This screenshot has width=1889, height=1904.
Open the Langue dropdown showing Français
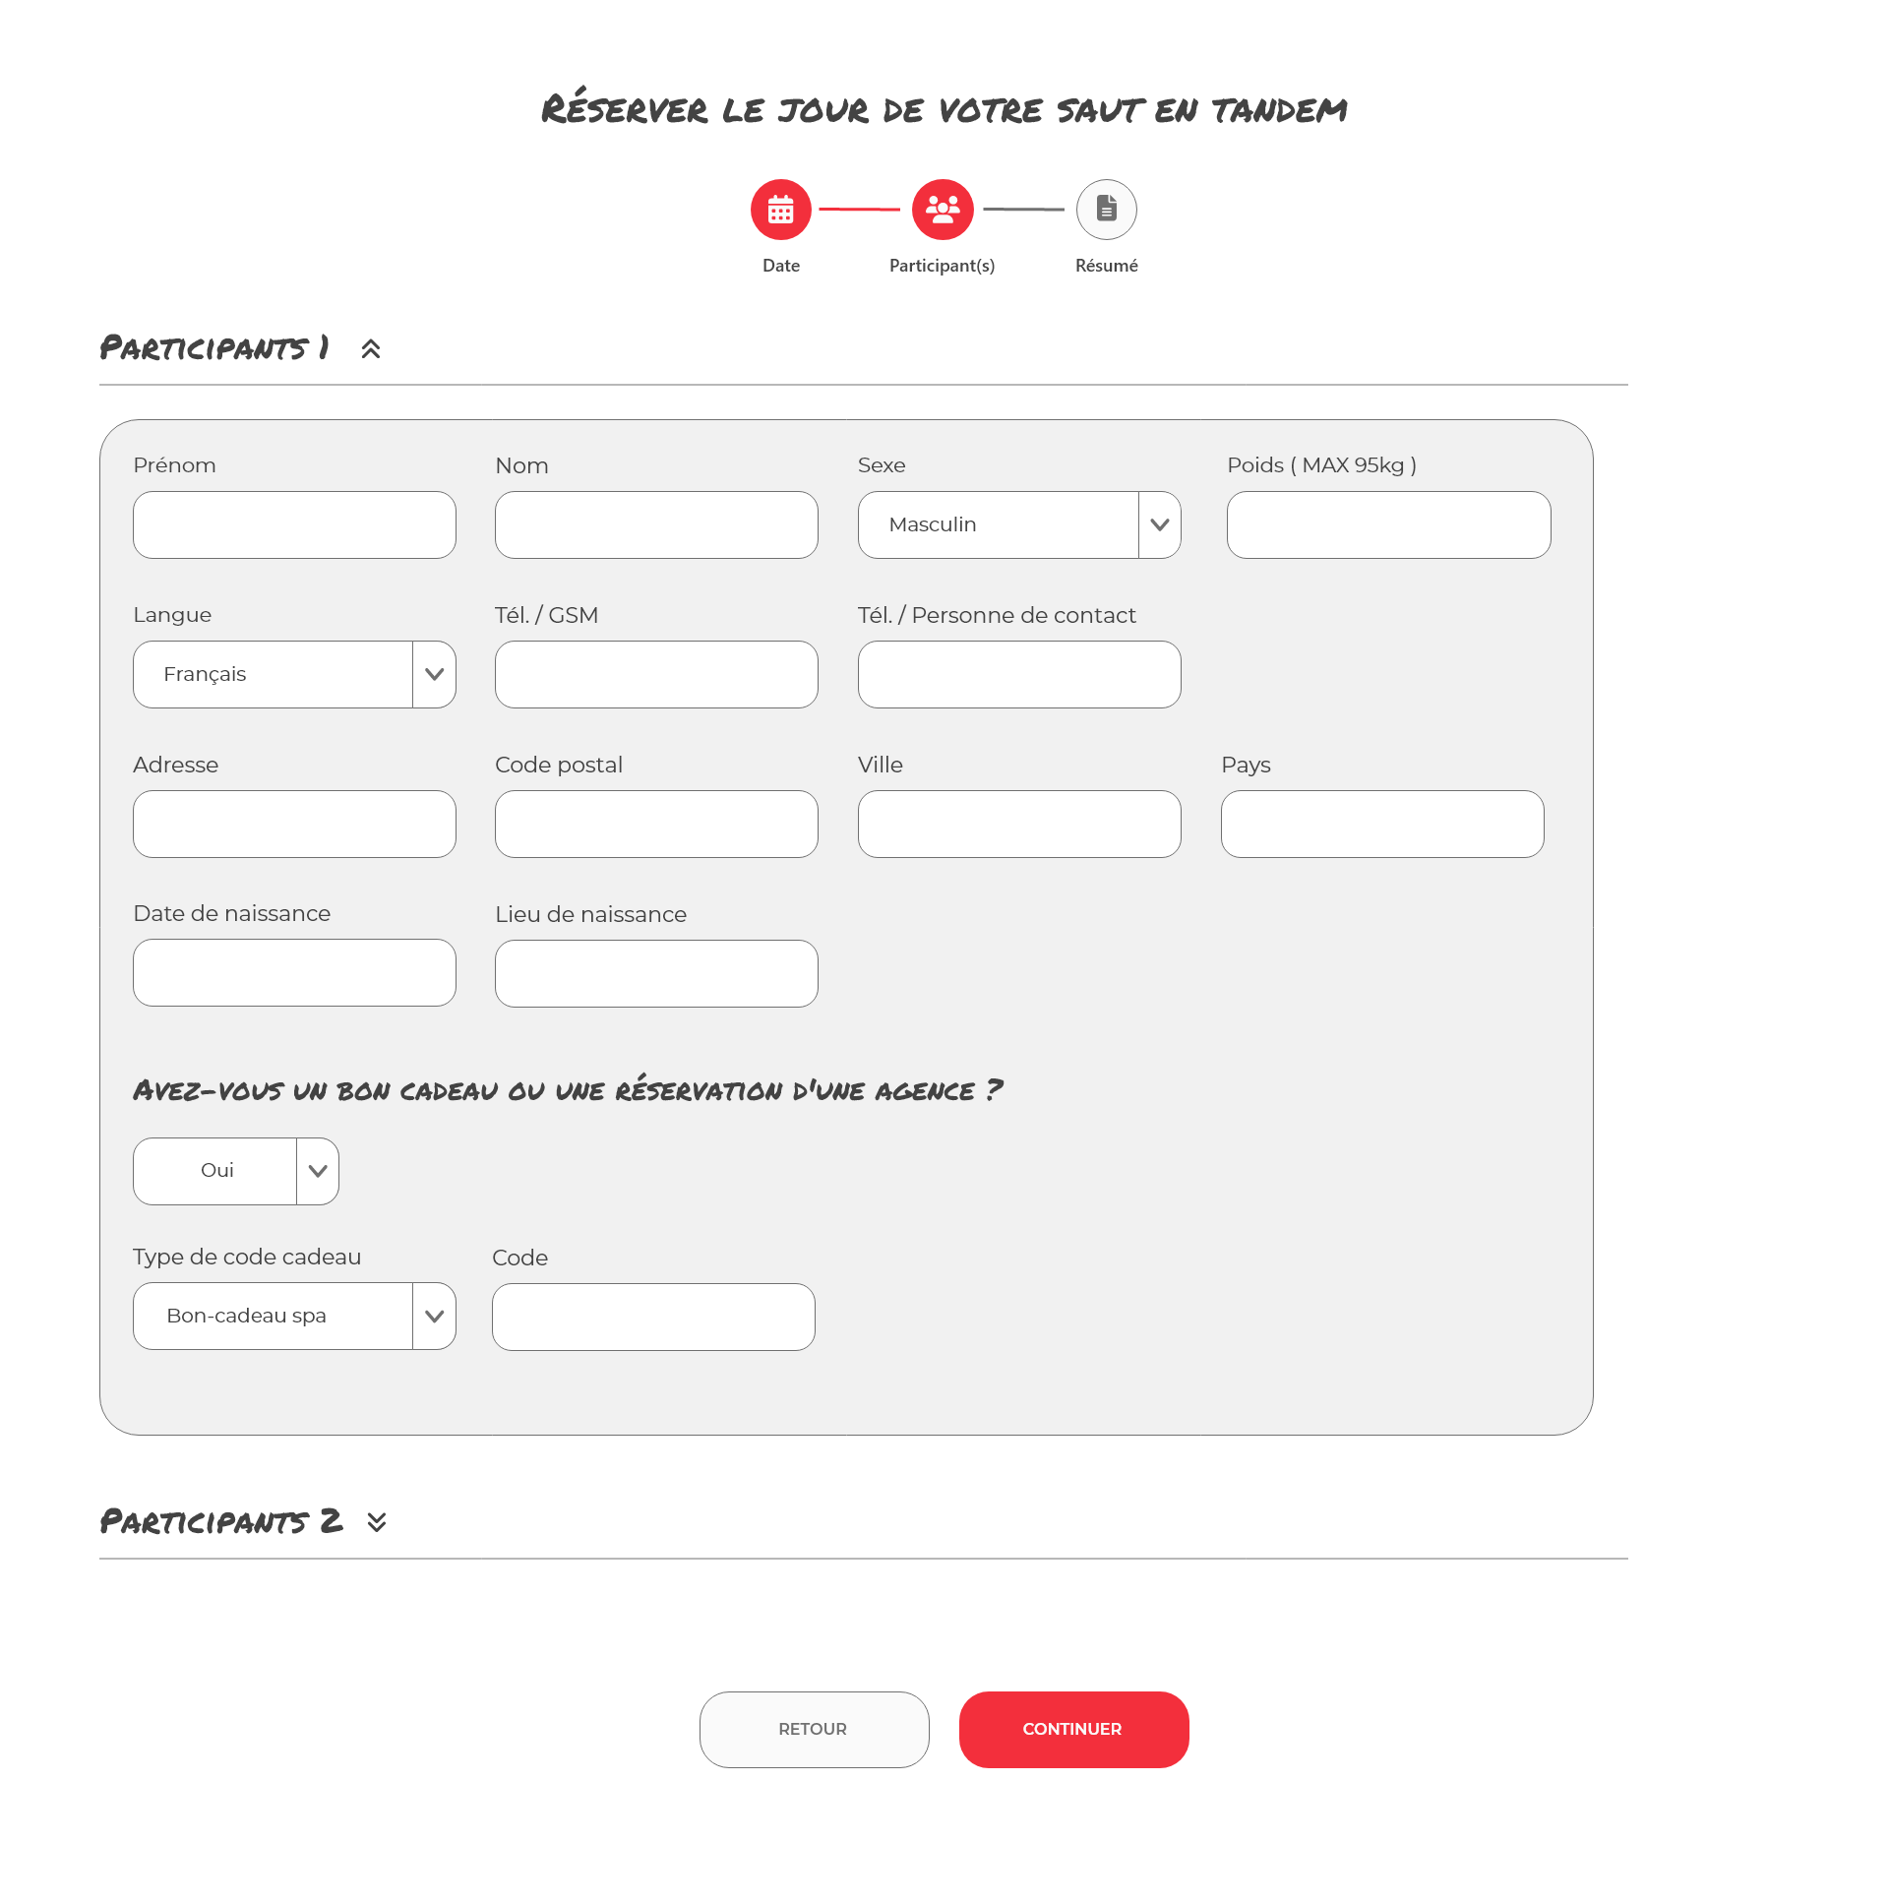coord(293,674)
